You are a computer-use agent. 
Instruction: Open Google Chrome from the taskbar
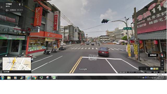click(35, 78)
